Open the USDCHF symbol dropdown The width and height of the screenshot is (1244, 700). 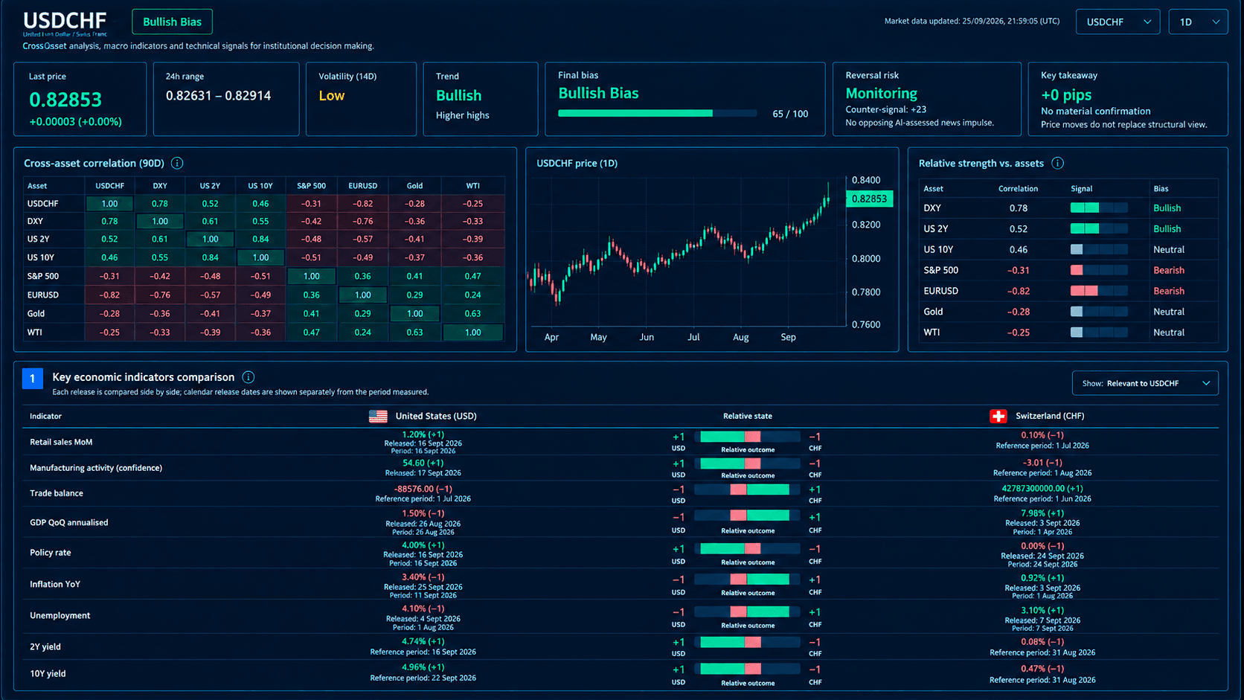(1118, 22)
